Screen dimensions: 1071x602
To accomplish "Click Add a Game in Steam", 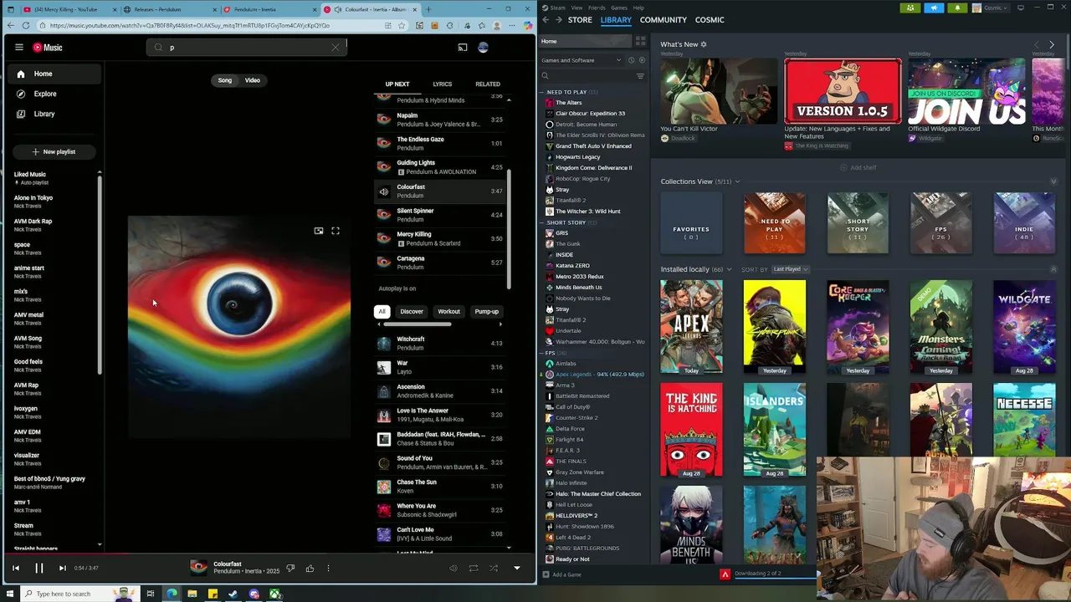I will [561, 574].
